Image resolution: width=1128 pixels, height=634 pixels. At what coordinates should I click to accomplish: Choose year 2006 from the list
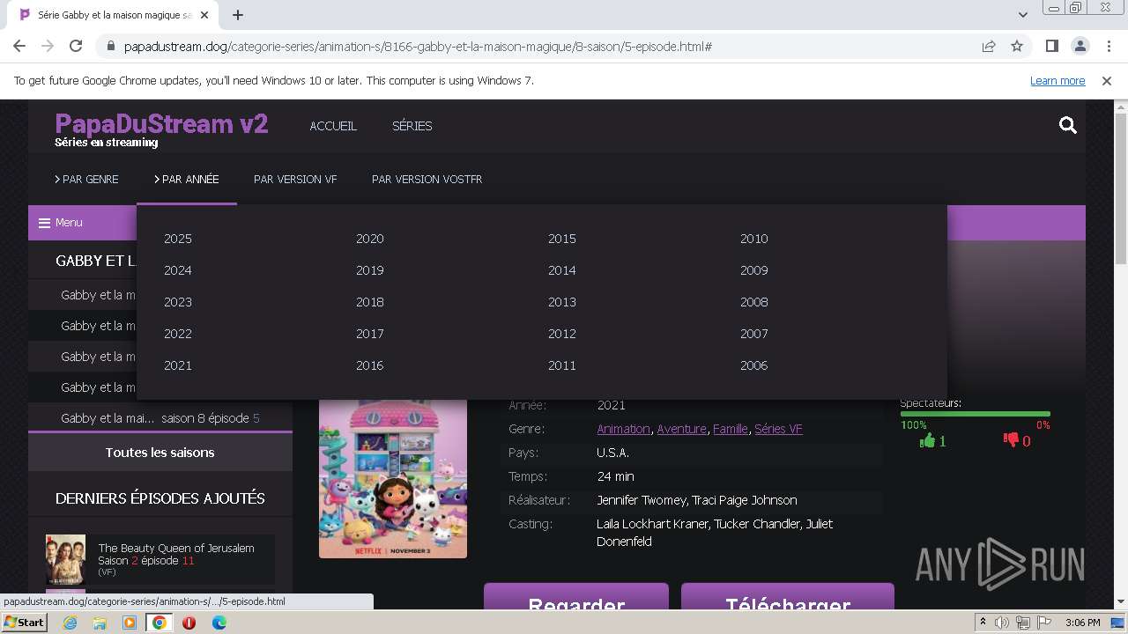[x=754, y=365]
